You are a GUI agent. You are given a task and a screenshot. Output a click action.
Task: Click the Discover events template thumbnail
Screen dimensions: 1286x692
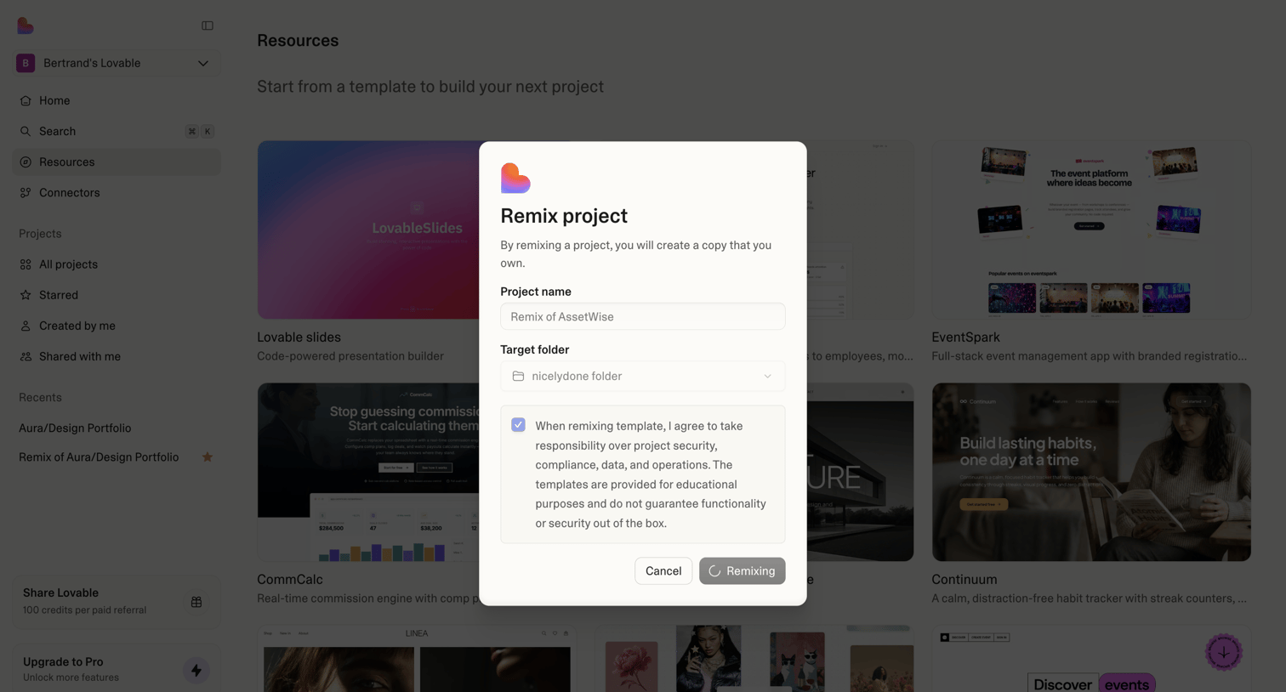tap(1091, 659)
